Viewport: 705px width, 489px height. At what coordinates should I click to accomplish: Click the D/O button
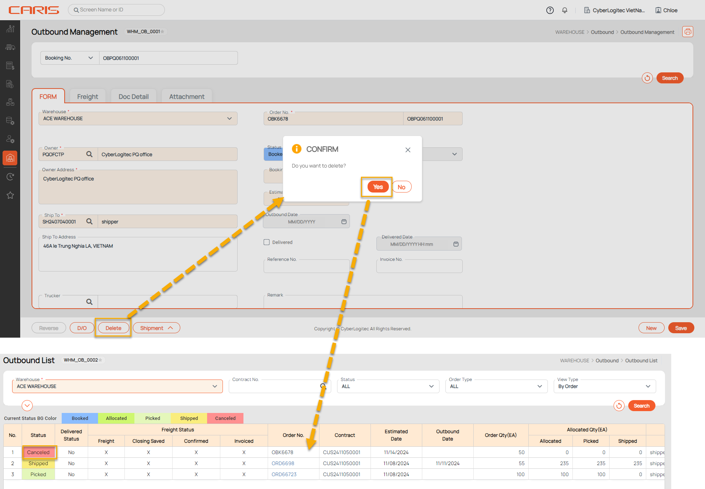(x=82, y=328)
